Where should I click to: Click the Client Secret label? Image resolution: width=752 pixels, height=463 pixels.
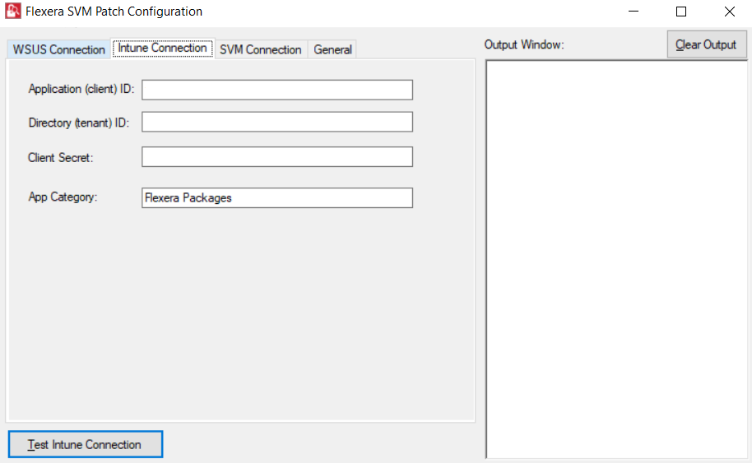pos(61,157)
